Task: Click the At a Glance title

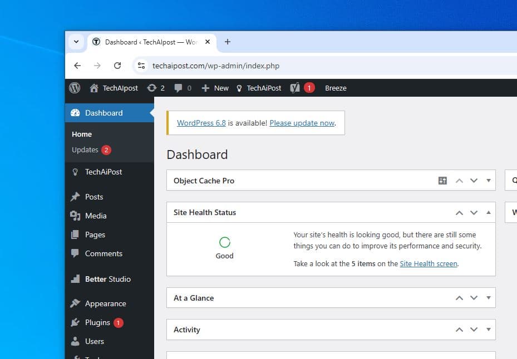Action: point(194,298)
